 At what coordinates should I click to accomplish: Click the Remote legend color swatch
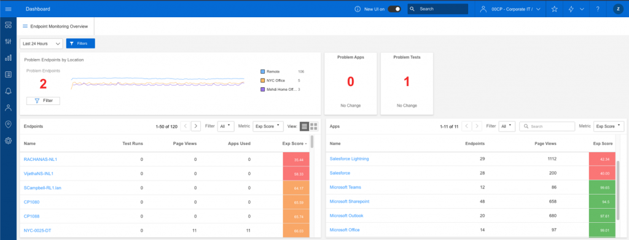click(x=263, y=71)
